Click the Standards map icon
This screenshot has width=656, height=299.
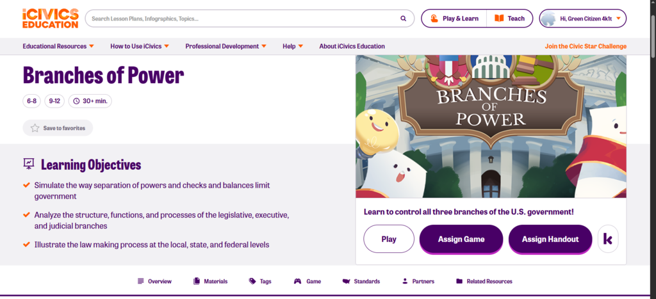point(346,282)
